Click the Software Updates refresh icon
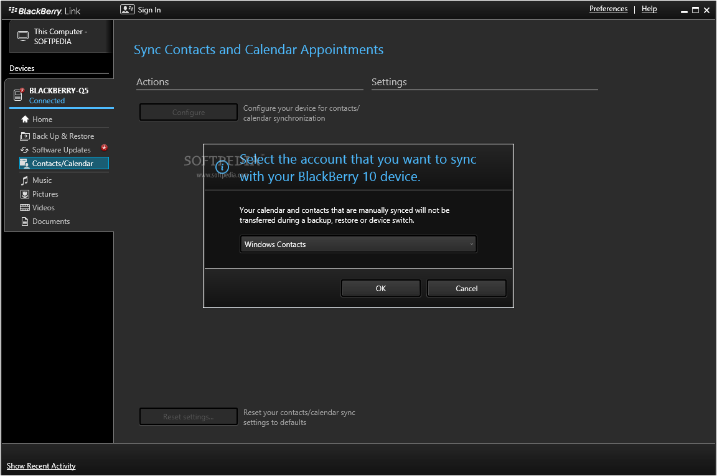Screen dimensions: 717x476 point(25,150)
